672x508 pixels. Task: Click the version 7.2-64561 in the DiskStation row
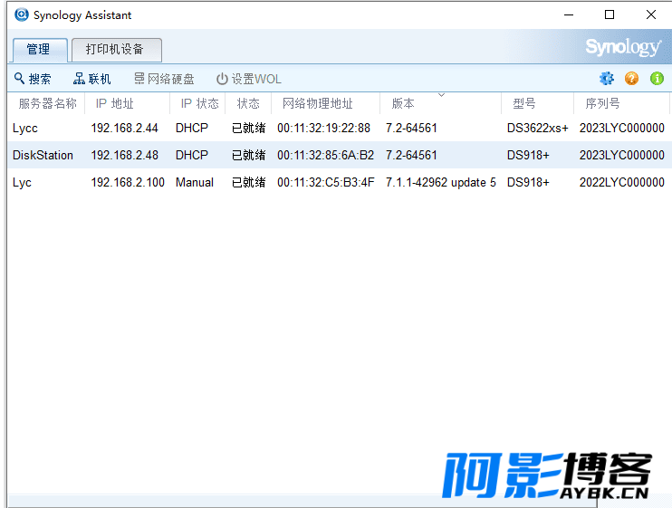click(x=411, y=155)
